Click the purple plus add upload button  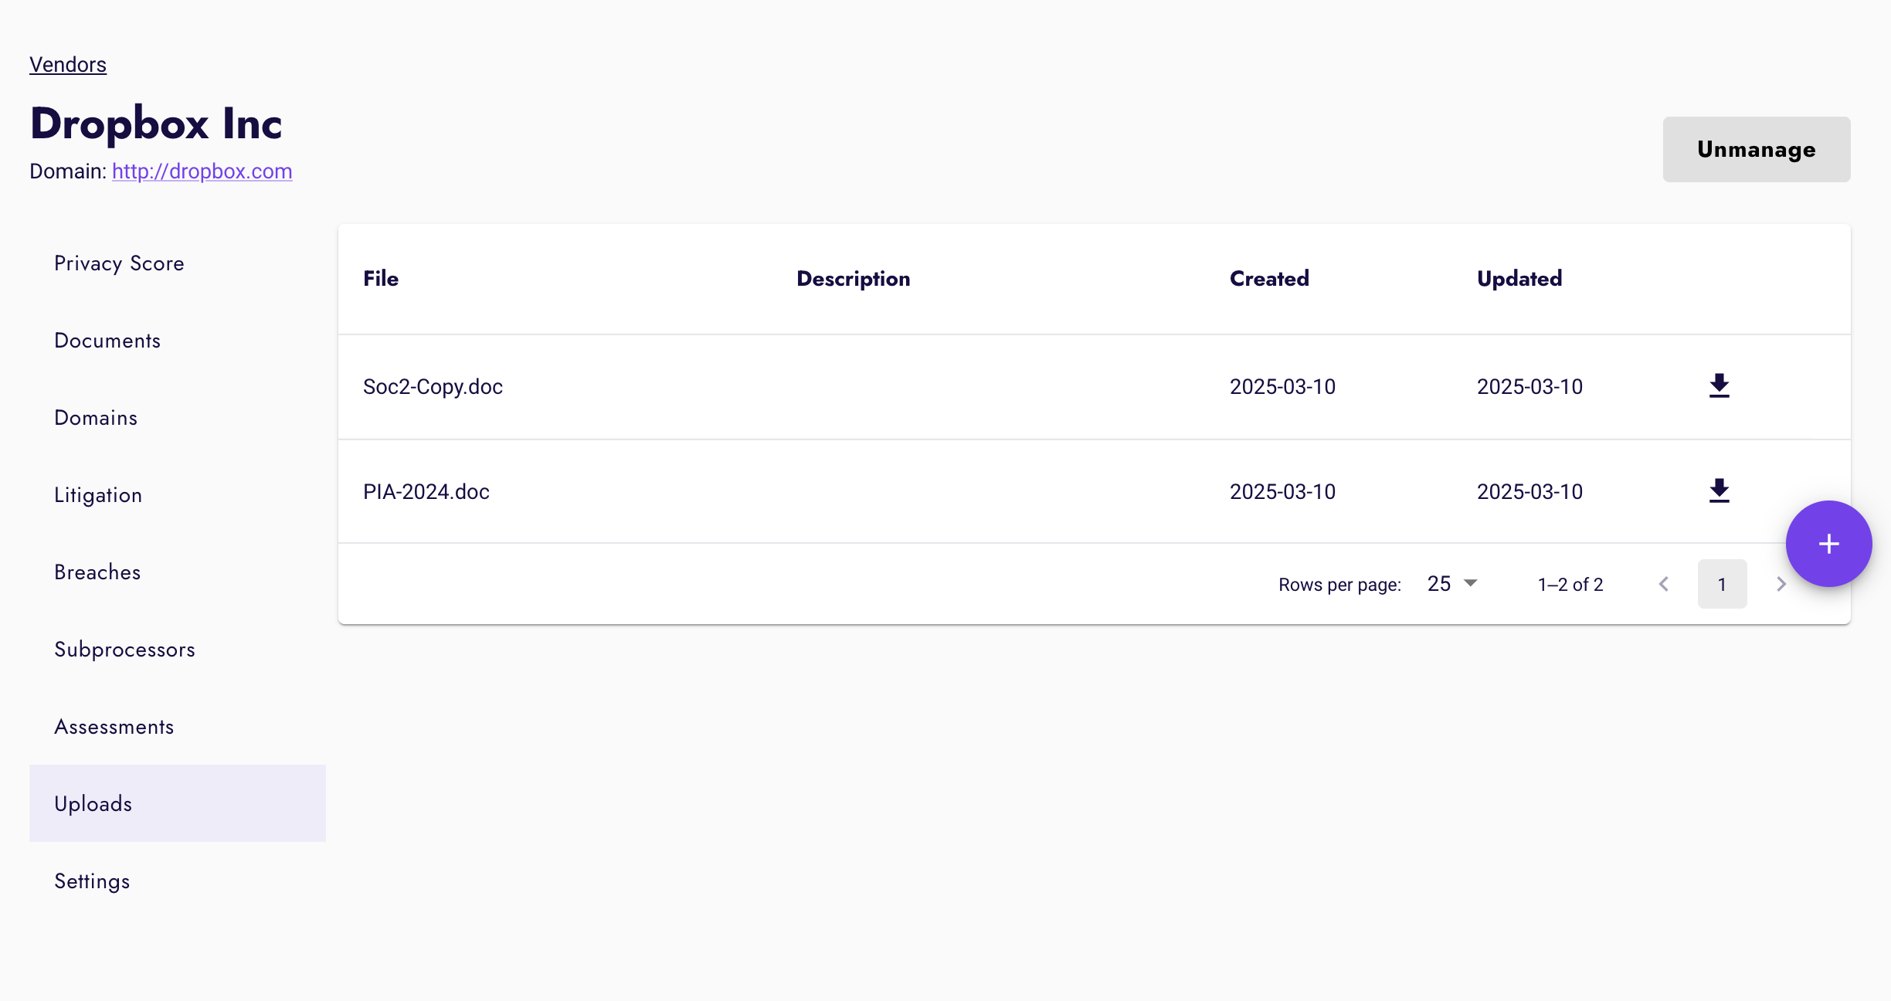pos(1828,544)
